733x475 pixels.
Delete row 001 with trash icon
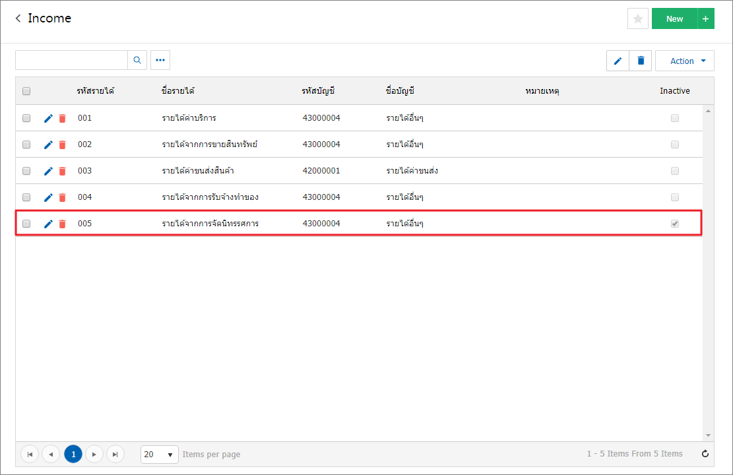(x=62, y=118)
